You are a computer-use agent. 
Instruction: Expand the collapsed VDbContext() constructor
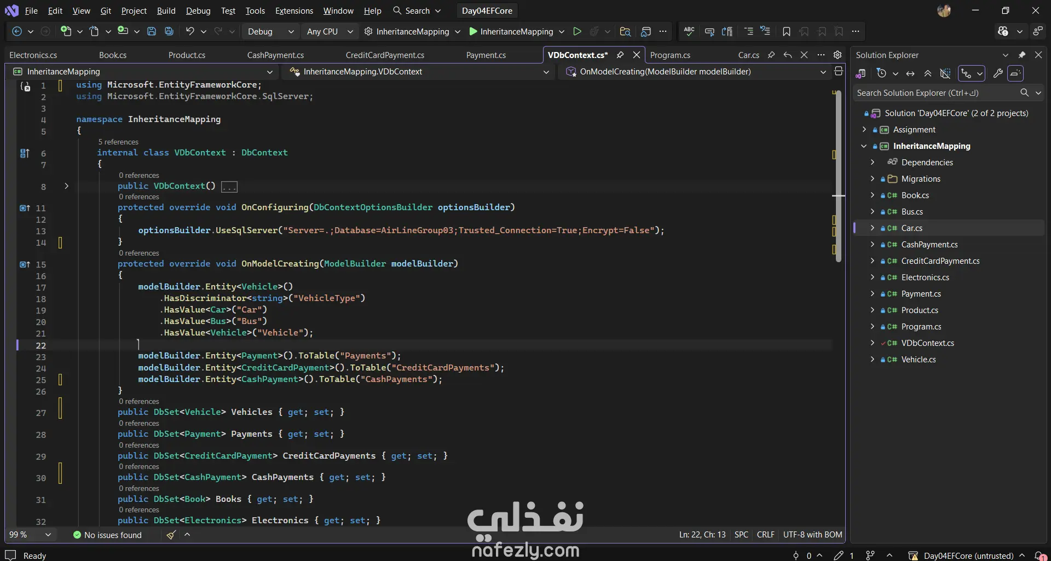coord(66,187)
